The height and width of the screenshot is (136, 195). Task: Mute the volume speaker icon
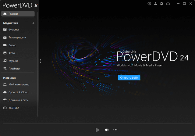tap(107, 130)
